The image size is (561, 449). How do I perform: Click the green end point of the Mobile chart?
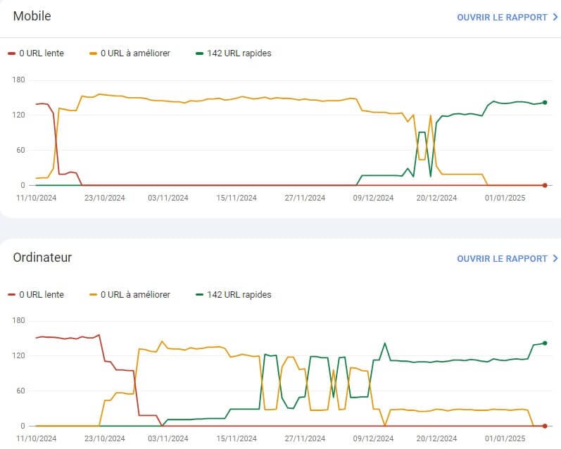(x=545, y=103)
